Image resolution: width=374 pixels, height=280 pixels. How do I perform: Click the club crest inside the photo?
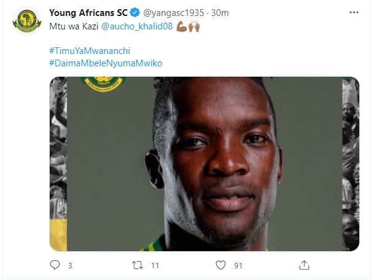103,84
